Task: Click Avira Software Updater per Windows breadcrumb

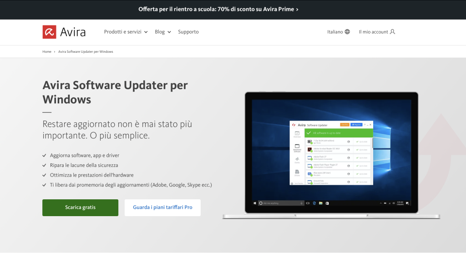Action: pyautogui.click(x=86, y=52)
